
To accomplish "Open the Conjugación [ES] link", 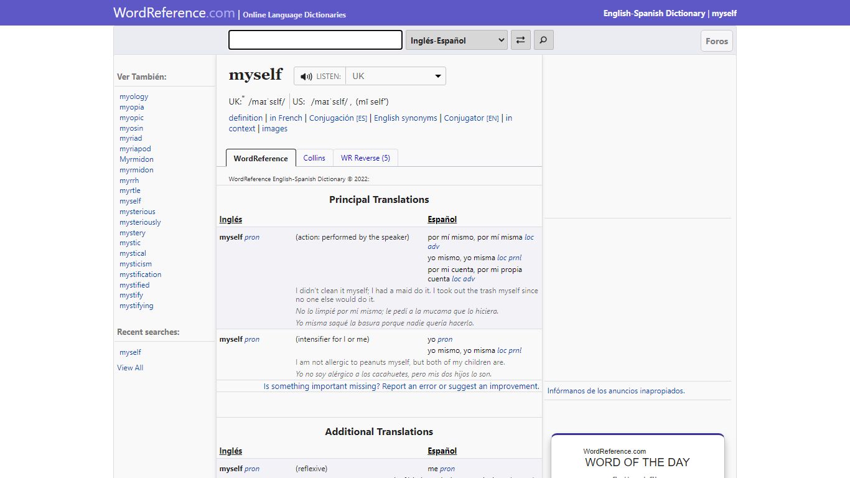I will [x=338, y=118].
